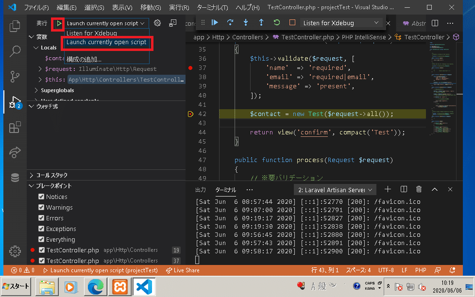
Task: Select Listen for Xdebug configuration option
Action: [x=107, y=33]
